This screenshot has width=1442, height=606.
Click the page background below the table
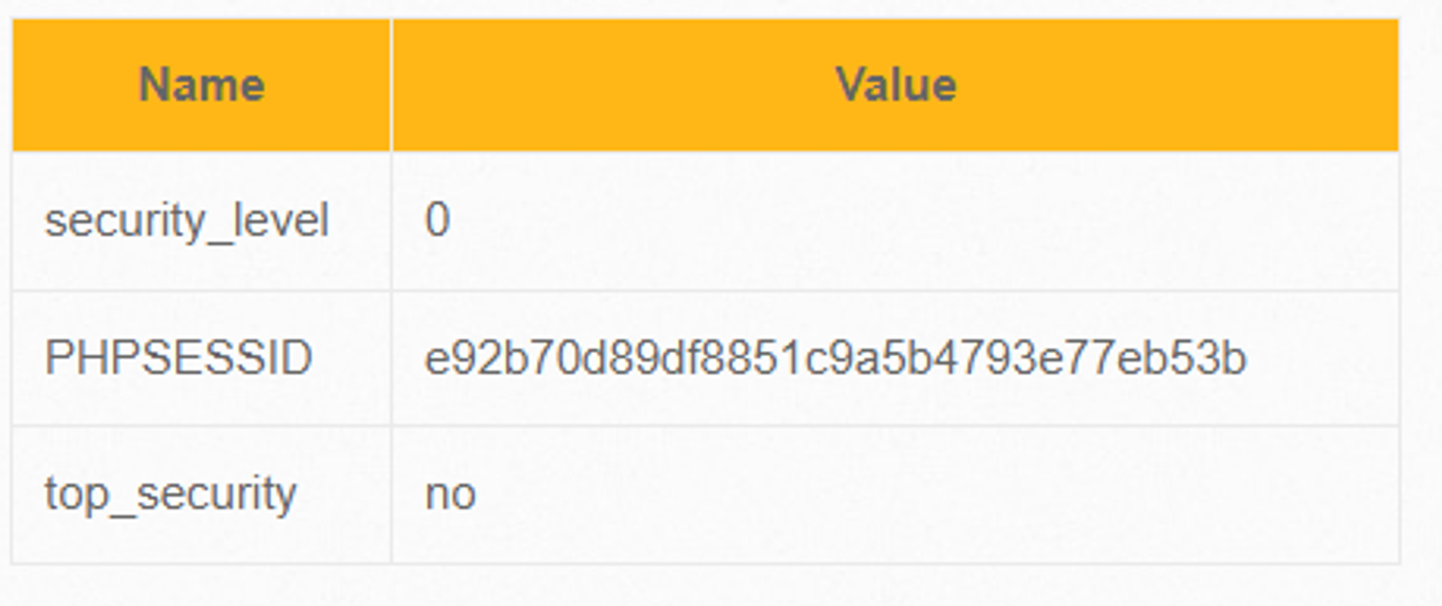coord(721,587)
